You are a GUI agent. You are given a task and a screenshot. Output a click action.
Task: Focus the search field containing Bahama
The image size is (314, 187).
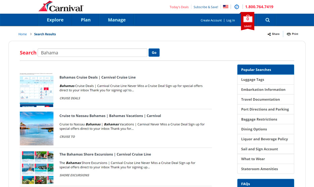(92, 53)
